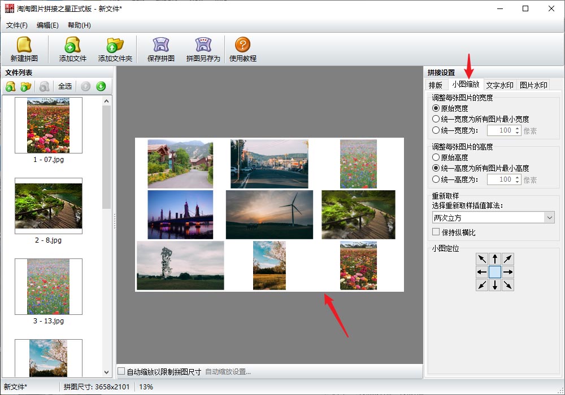Screen dimensions: 565x395
Task: Select the partly visible fourth file thumbnail
Action: tap(49, 358)
